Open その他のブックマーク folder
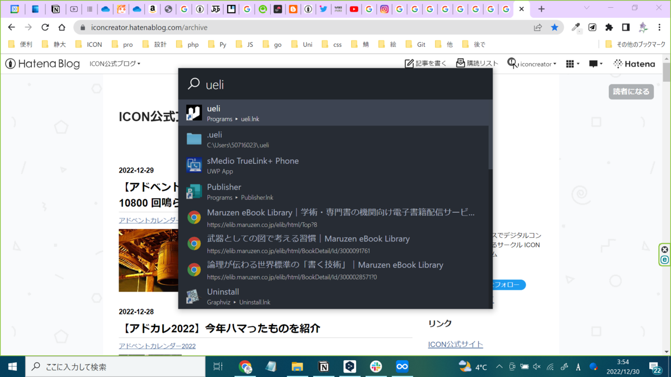Screen dimensions: 671x377 click(635, 44)
